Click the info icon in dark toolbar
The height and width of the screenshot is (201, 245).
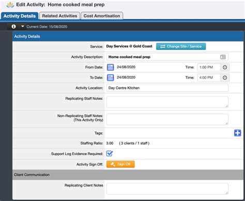[x=13, y=26]
